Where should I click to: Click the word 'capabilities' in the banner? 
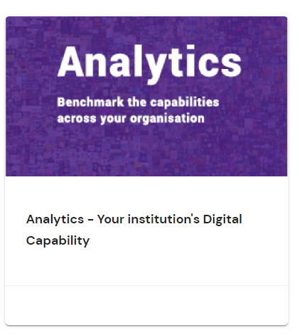[x=185, y=102]
